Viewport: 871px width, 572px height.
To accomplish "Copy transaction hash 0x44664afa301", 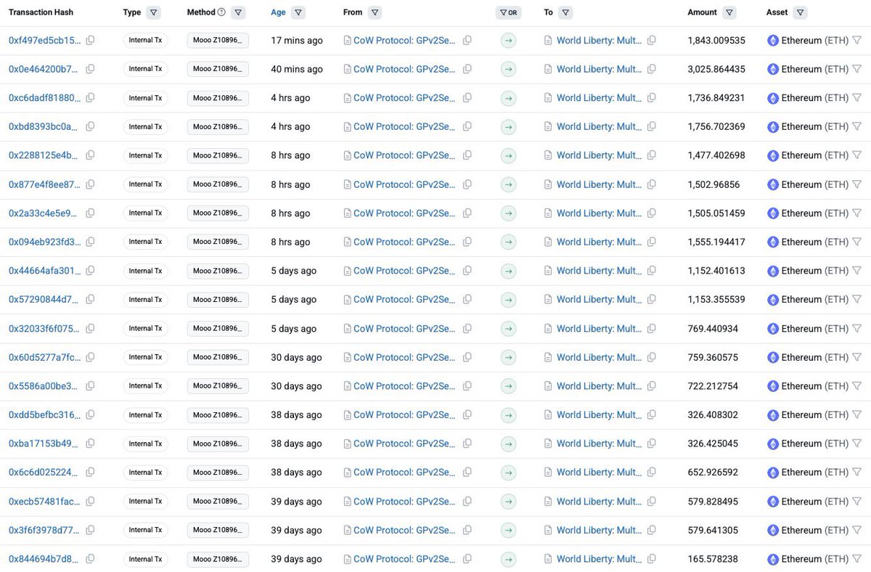I will click(90, 271).
